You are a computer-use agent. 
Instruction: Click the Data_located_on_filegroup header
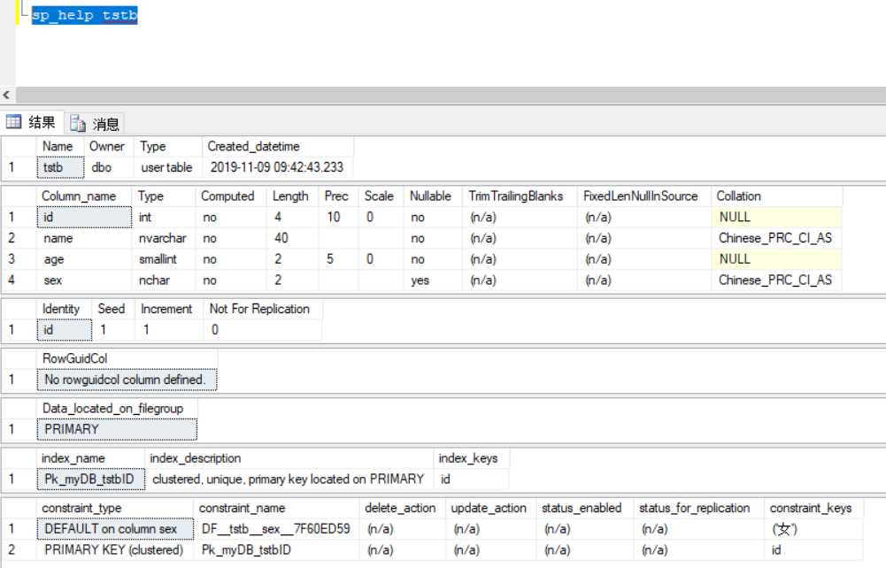pos(117,409)
